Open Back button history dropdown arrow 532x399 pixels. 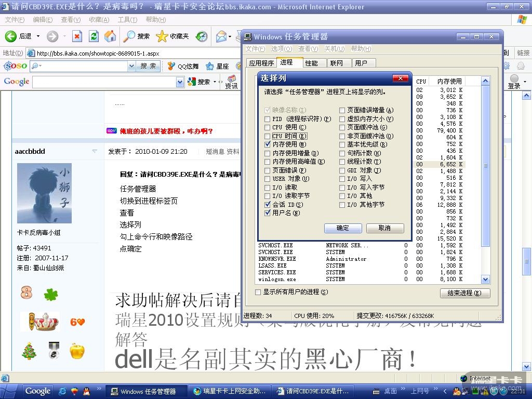coord(38,36)
